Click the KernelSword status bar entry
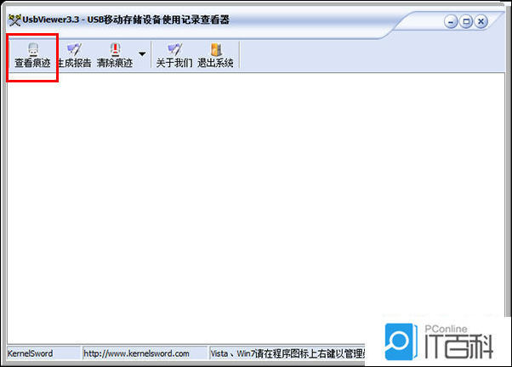The width and height of the screenshot is (512, 367). click(30, 353)
